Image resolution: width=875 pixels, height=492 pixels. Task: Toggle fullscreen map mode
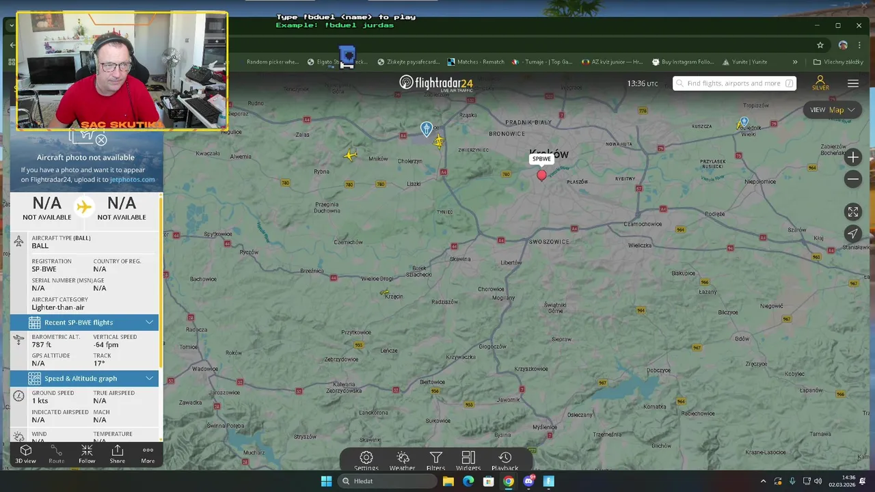coord(852,212)
